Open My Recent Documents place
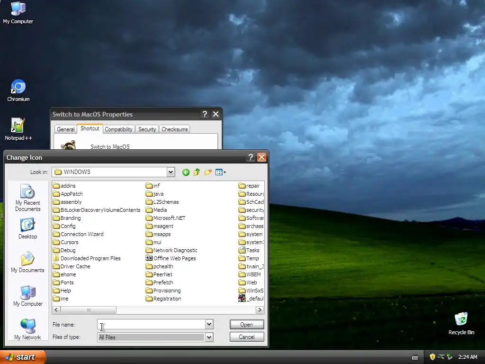Viewport: 485px width, 364px height. pyautogui.click(x=28, y=198)
